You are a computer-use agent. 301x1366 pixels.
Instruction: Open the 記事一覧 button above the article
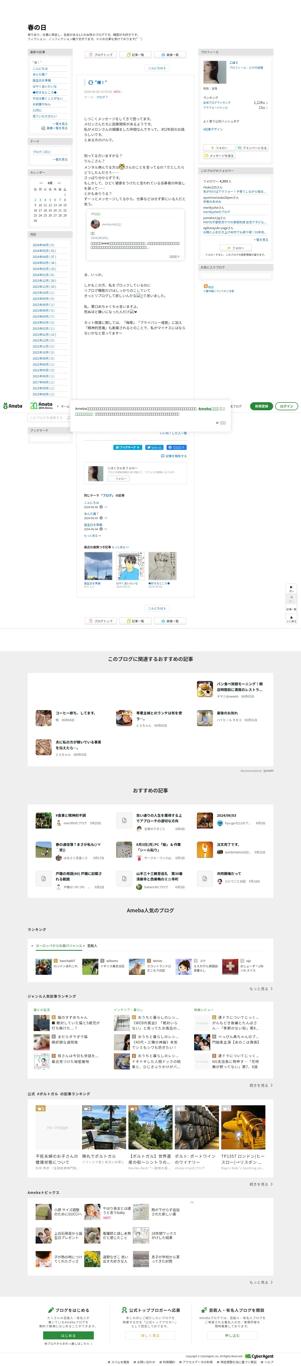[136, 55]
